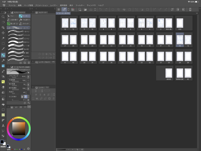The width and height of the screenshot is (201, 151).
Task: Select the Text tool
Action: point(3,126)
